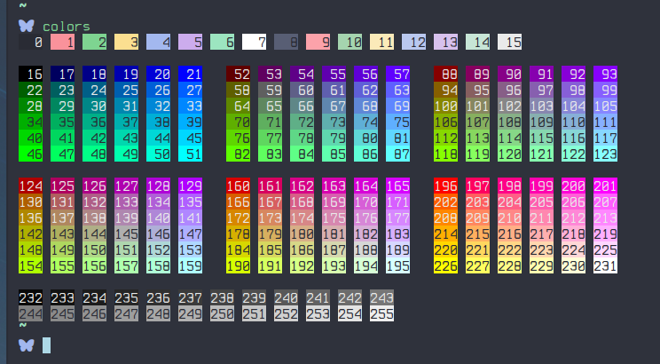Screen dimensions: 660x364
Task: Click the dark red cell 52
Action: pyautogui.click(x=239, y=74)
